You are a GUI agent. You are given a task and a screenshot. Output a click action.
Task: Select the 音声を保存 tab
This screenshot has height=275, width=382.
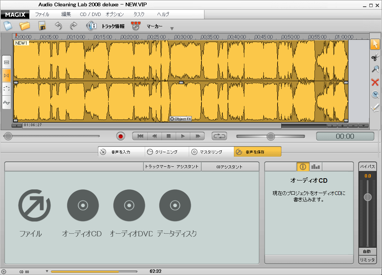pos(257,152)
